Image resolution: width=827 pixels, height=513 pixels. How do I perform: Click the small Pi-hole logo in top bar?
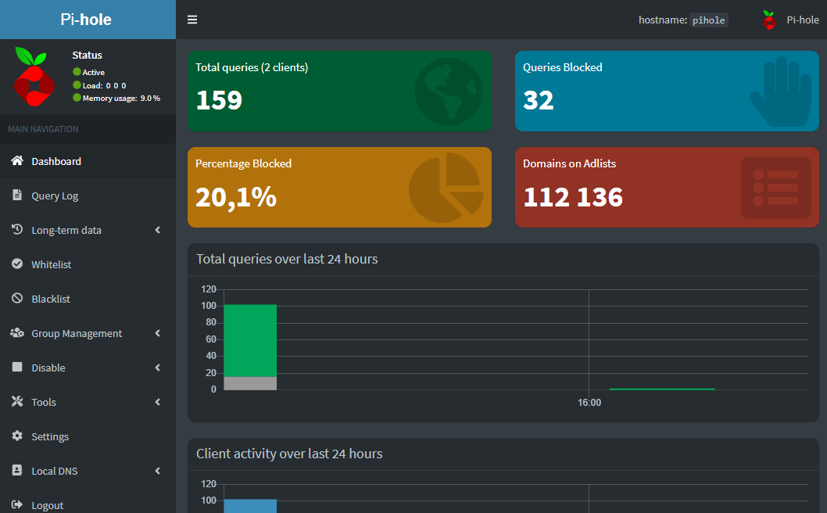coord(769,20)
